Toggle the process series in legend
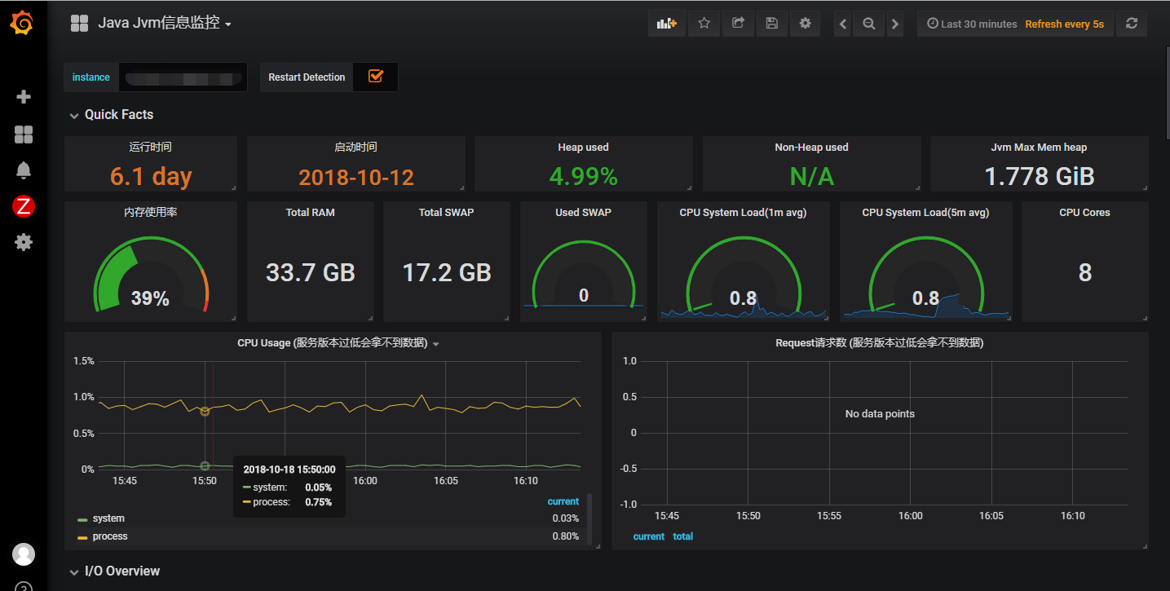1170x591 pixels. [110, 536]
